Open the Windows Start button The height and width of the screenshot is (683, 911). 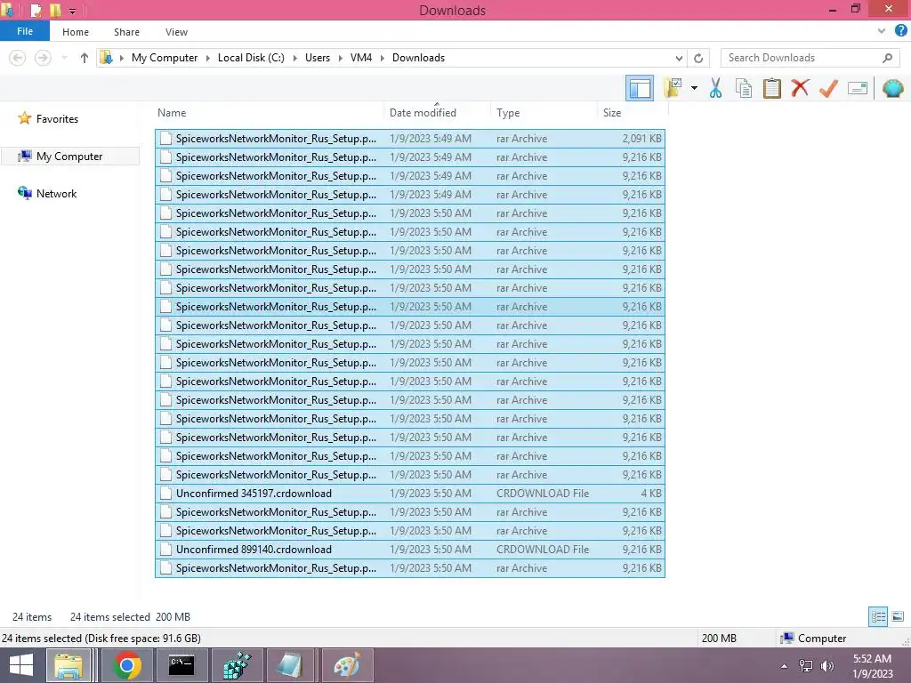coord(21,665)
